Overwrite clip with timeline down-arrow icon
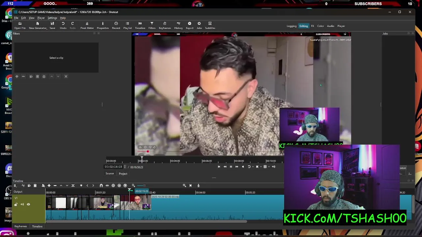The image size is (422, 237). pyautogui.click(x=67, y=186)
